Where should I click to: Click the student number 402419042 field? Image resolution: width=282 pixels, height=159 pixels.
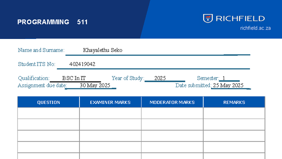pos(82,64)
